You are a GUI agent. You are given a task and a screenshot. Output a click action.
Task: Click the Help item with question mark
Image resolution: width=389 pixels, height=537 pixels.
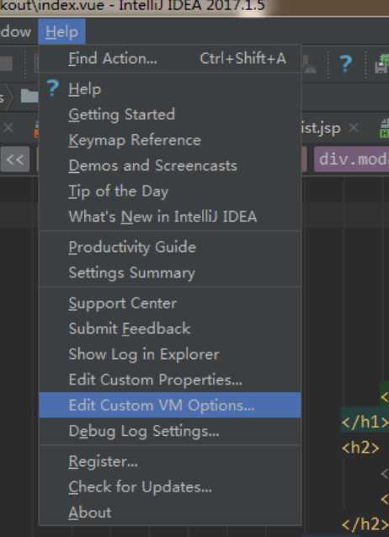[x=170, y=89]
